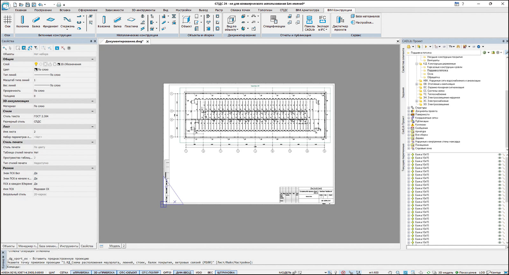Screen dimensions: 509x275
Task: Switch to the Модель layout tab
Action: pos(115,246)
